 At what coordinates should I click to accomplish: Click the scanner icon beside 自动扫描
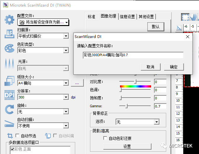coord(9,124)
